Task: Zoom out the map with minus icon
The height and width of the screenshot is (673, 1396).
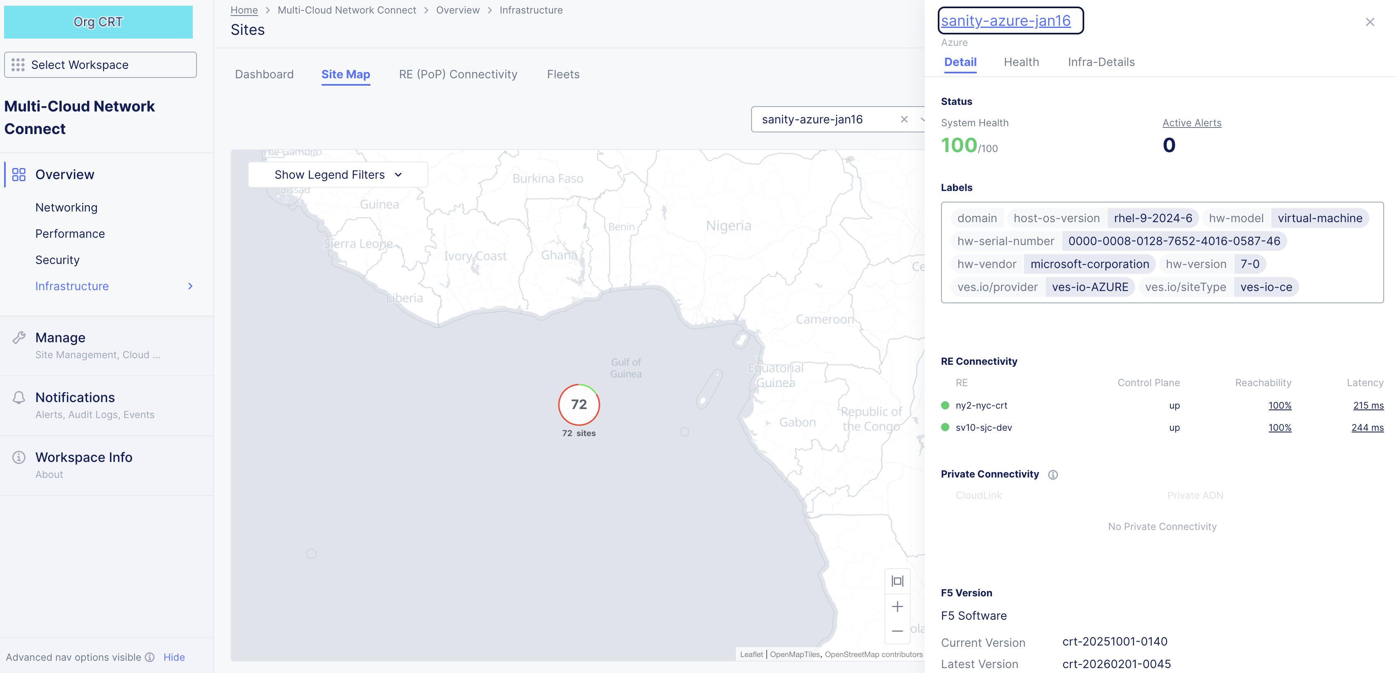Action: (898, 631)
